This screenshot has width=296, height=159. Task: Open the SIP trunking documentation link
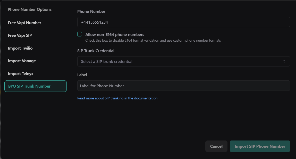click(117, 98)
